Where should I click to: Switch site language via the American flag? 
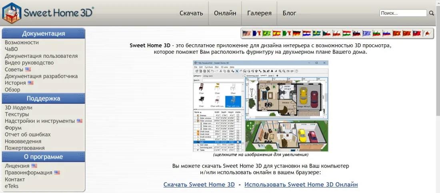(x=247, y=33)
